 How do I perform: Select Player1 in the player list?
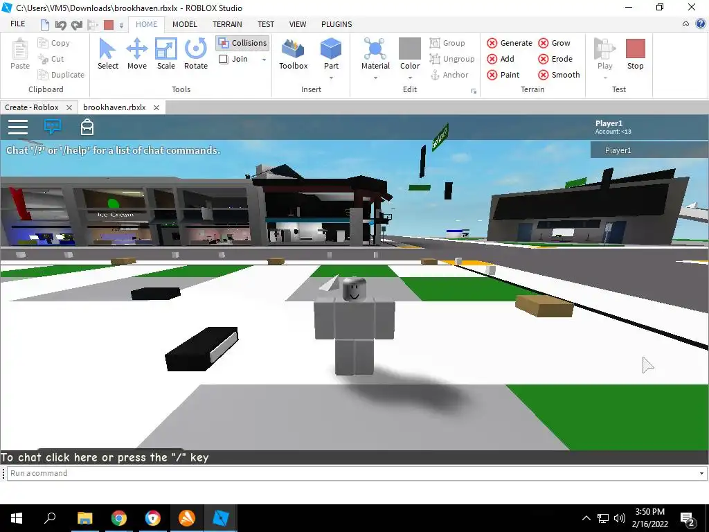pos(649,150)
